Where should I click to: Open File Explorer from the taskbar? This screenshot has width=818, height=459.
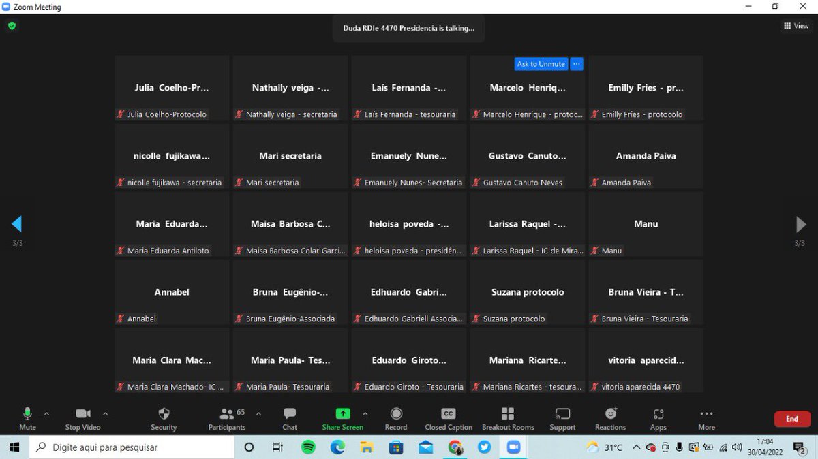367,447
